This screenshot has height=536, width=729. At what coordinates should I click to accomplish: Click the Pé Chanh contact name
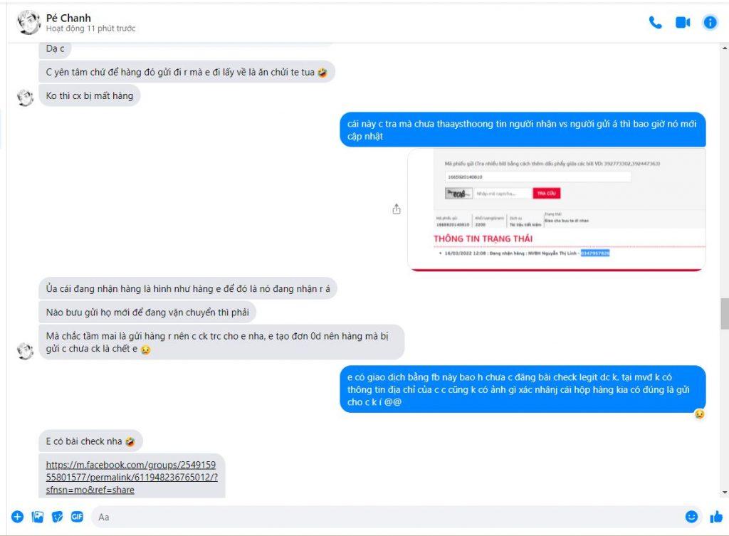(x=68, y=18)
